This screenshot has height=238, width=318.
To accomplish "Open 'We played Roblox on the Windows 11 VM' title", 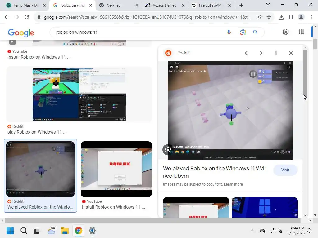I will click(215, 172).
